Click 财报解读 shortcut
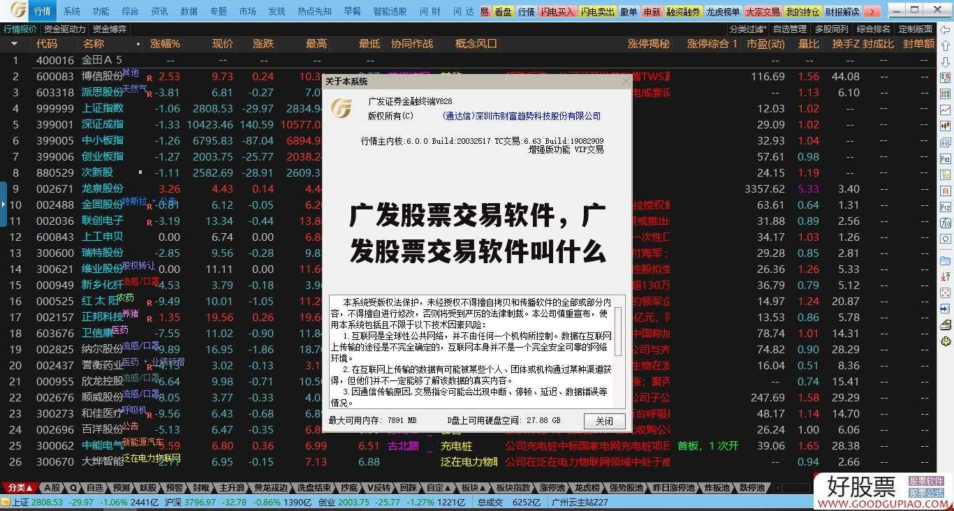Image resolution: width=954 pixels, height=511 pixels. coord(842,12)
